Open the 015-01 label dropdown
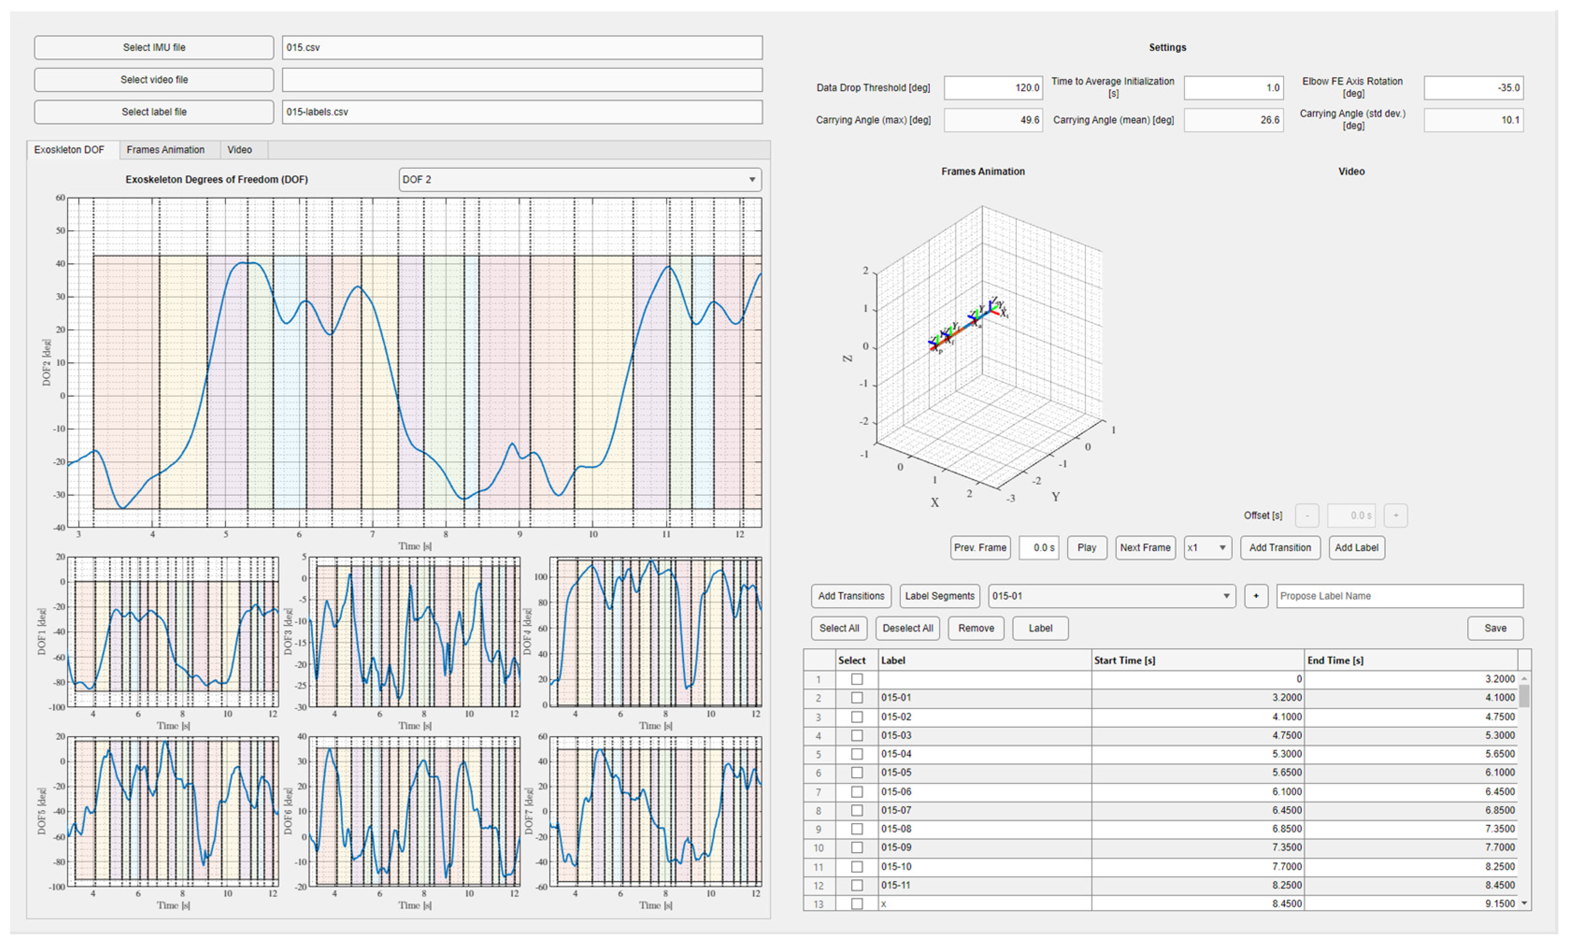Image resolution: width=1570 pixels, height=945 pixels. (1111, 596)
